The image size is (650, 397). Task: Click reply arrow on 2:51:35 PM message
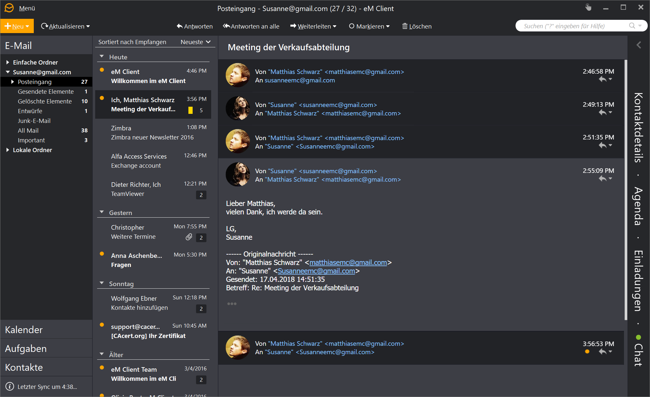tap(603, 145)
